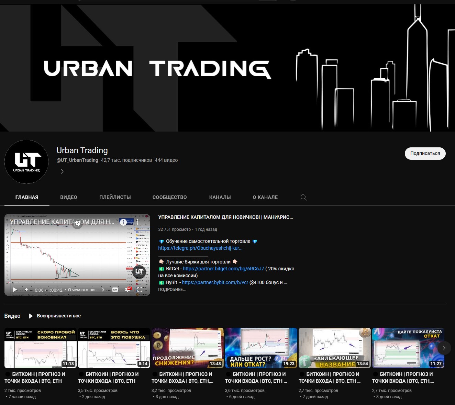Open thumbnail БОЮСЬ ЧТО ЭТО ЛОВУШКА
455x405 pixels.
pos(114,348)
